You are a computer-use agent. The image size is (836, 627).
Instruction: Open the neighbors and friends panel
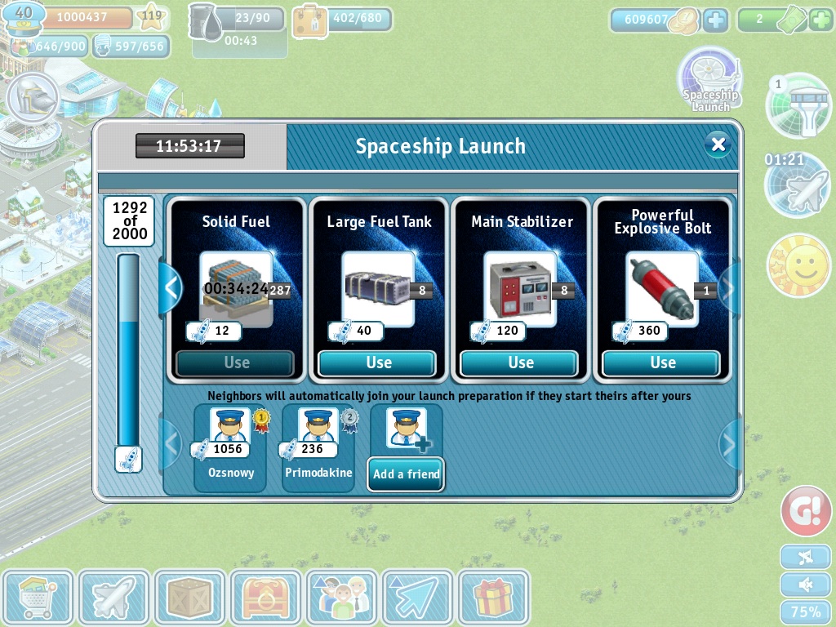pos(341,598)
